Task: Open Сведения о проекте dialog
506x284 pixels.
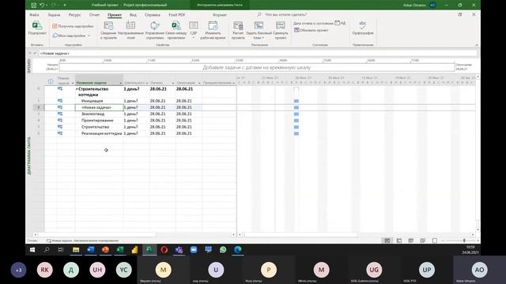Action: pos(108,30)
